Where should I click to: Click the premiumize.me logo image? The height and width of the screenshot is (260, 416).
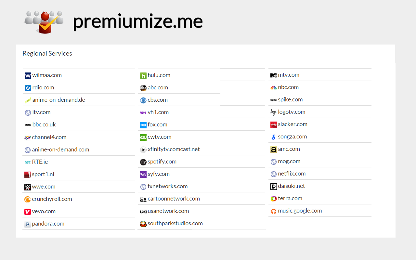click(x=43, y=22)
